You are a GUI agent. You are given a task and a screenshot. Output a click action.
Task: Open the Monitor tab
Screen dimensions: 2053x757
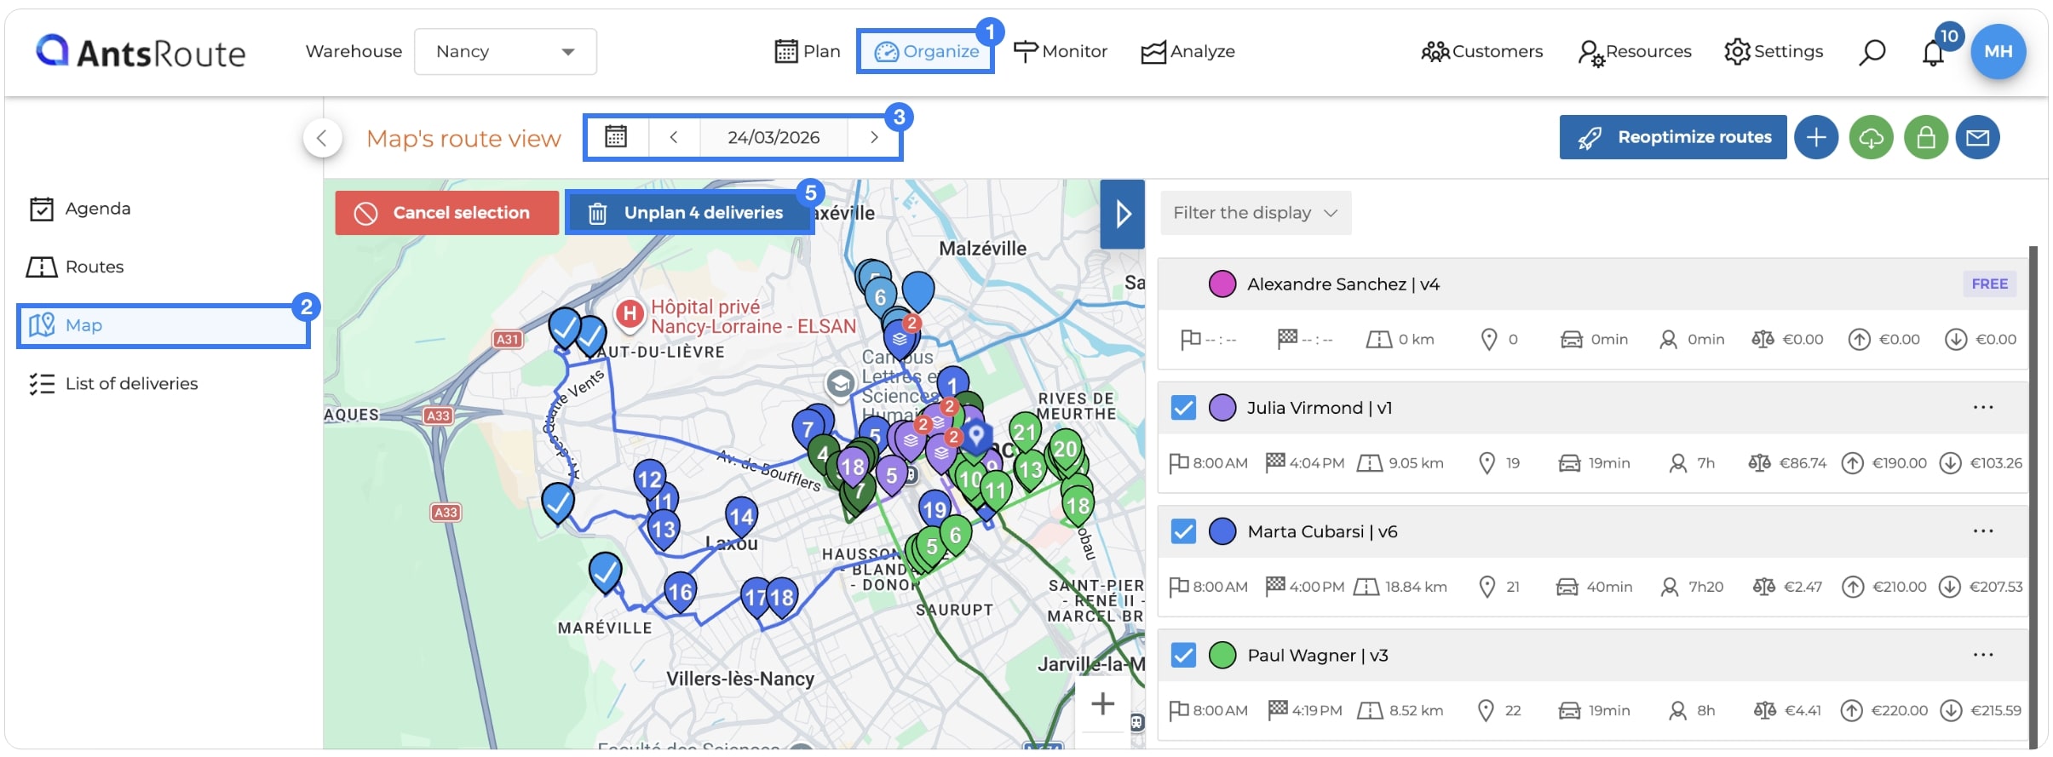1061,51
